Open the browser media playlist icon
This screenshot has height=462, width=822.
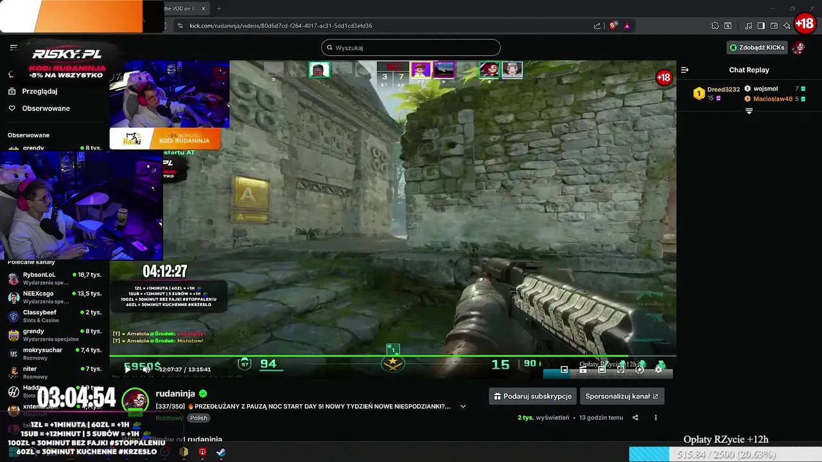pyautogui.click(x=748, y=26)
